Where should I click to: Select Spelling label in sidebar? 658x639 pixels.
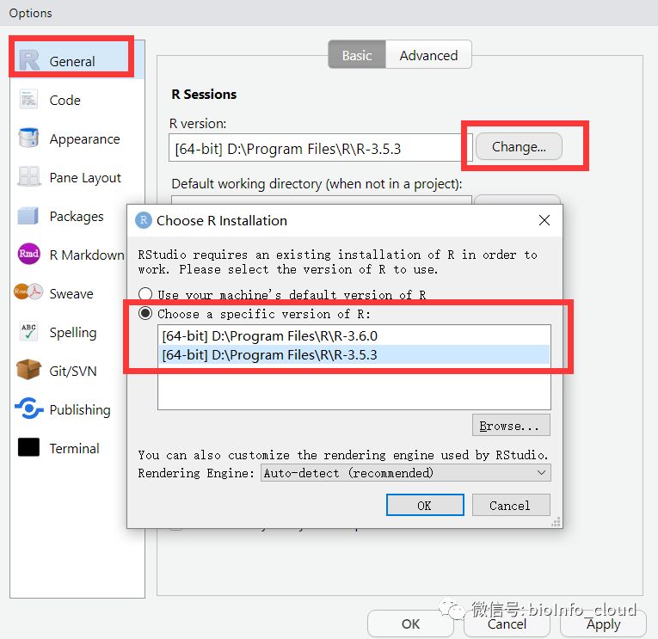pos(73,332)
